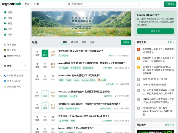Click 注册登录 button in the top header
Screen dimensions: 178x133
tap(170, 4)
